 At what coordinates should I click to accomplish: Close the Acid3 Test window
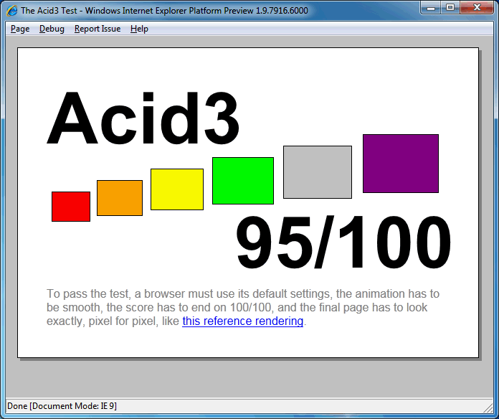pos(476,8)
